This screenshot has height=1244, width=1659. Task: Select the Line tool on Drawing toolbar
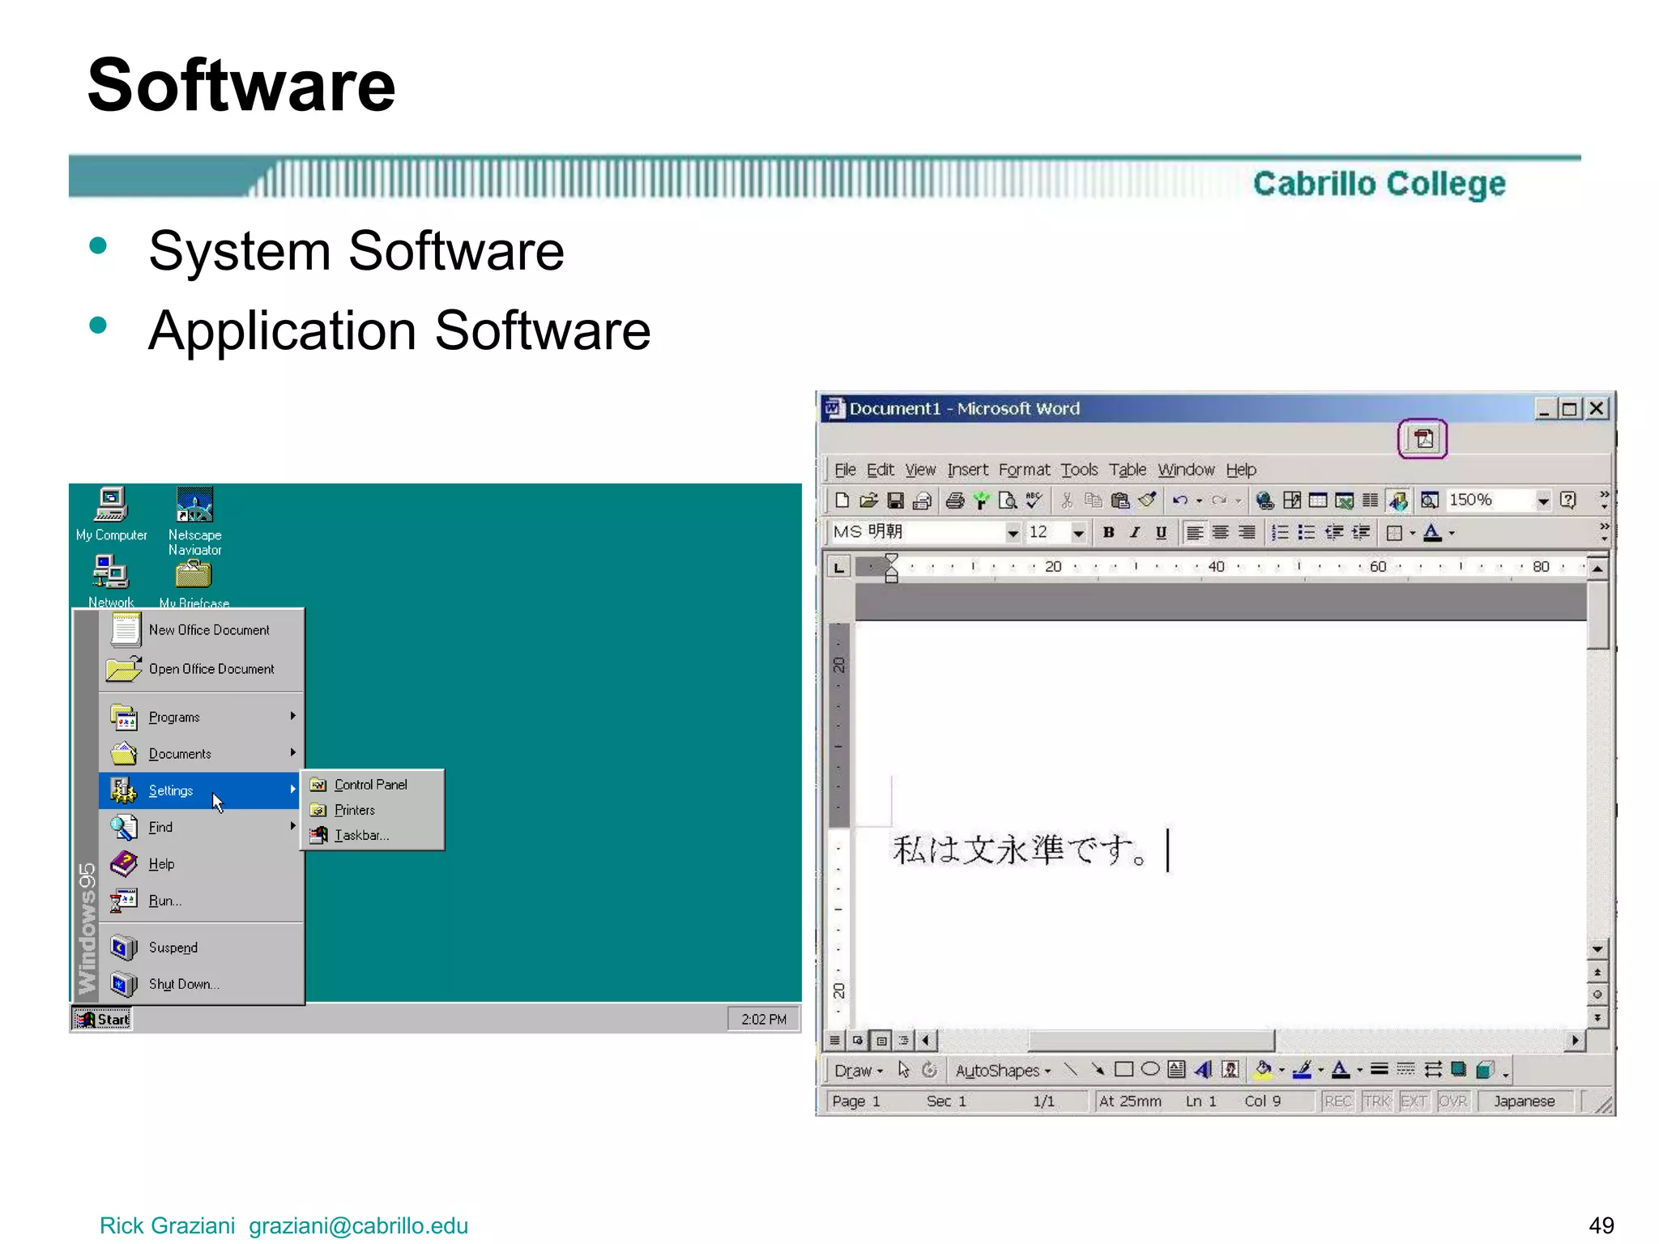coord(1071,1070)
